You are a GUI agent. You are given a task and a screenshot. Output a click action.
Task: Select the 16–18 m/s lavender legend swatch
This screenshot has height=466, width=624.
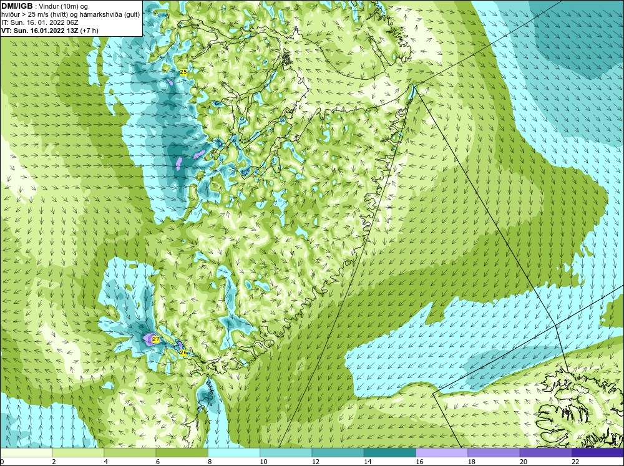coord(442,453)
